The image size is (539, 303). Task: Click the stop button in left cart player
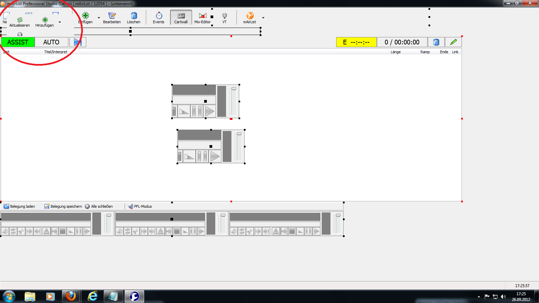63,231
